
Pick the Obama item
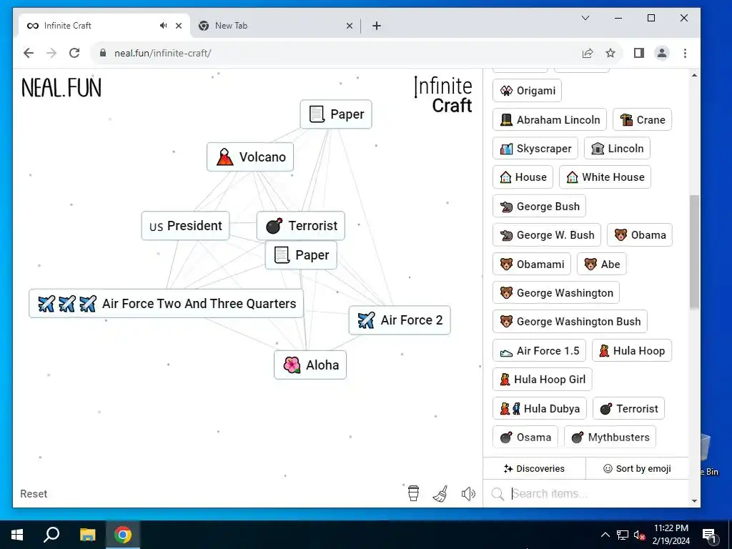pos(640,234)
